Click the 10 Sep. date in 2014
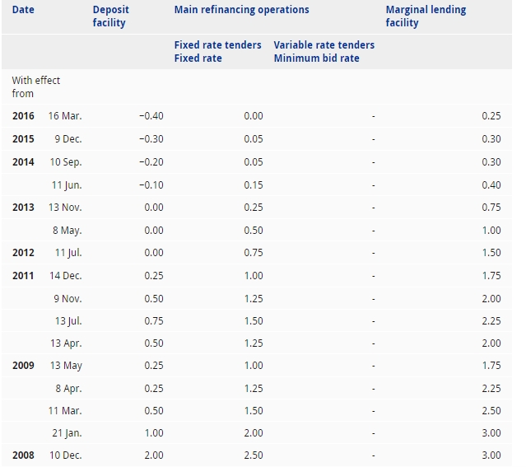The height and width of the screenshot is (467, 526). (x=66, y=162)
